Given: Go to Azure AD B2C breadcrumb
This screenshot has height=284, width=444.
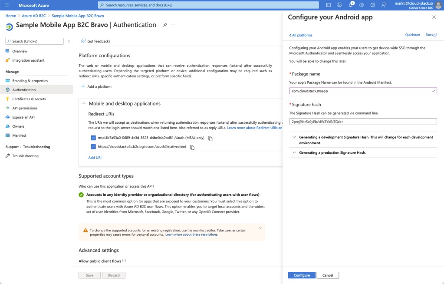Looking at the screenshot, I should [x=34, y=16].
